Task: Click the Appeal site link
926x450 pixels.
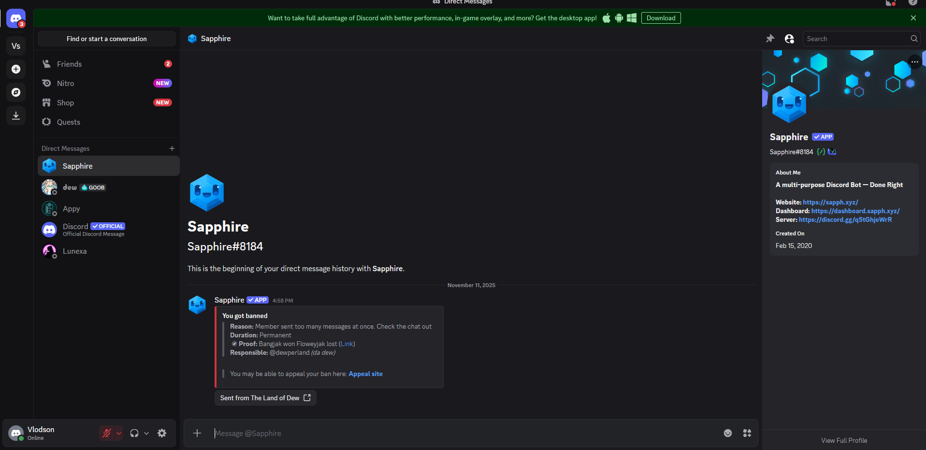Action: (x=365, y=374)
